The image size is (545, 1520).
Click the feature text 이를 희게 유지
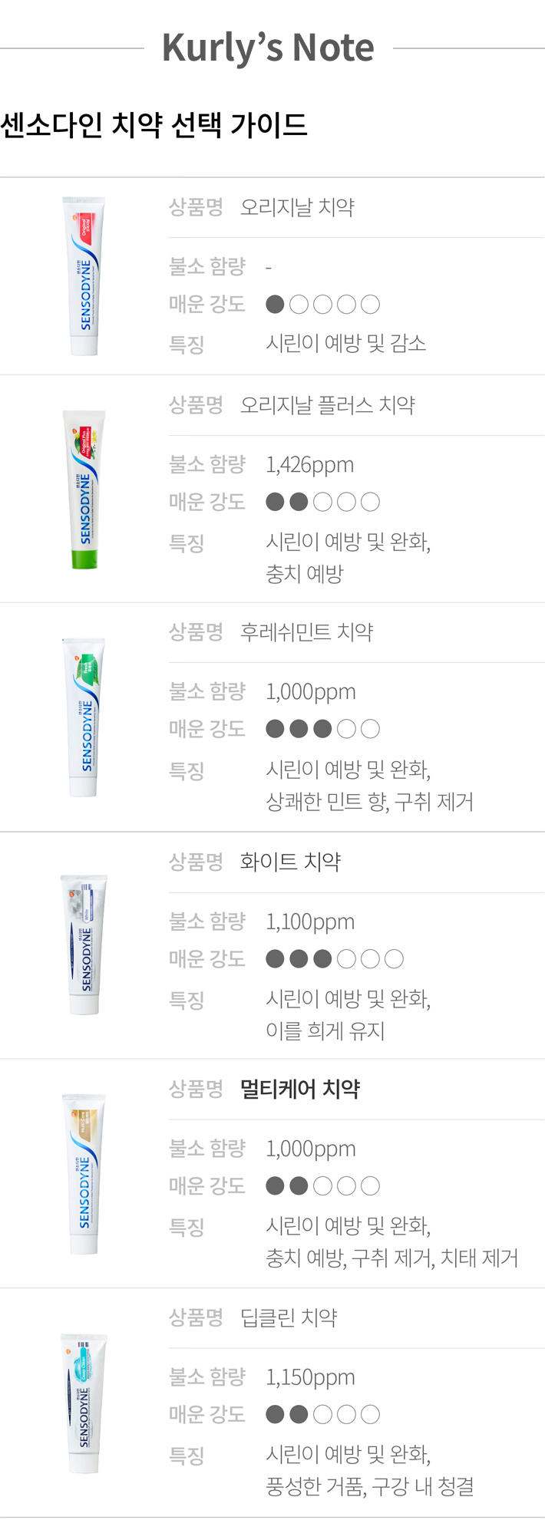[325, 1030]
